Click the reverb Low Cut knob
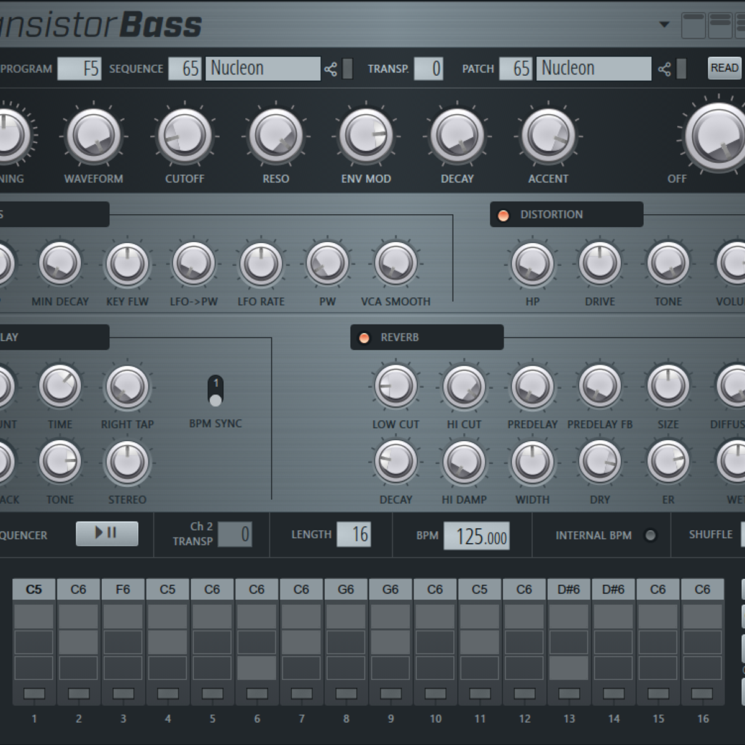The image size is (745, 745). coord(395,387)
